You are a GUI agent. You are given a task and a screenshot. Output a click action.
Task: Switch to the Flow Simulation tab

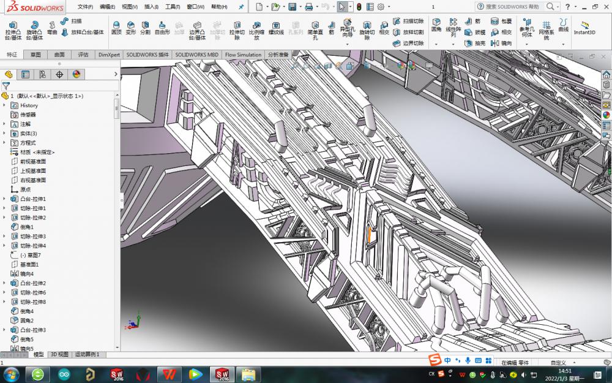click(243, 55)
